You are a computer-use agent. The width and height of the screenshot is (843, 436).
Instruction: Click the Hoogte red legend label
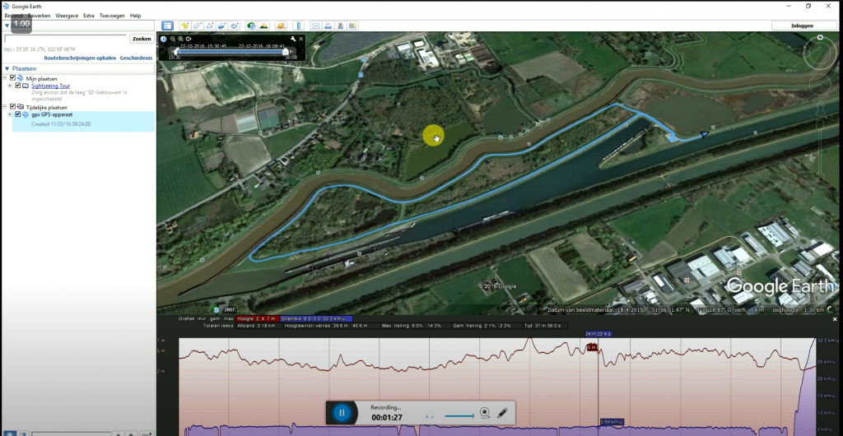[258, 318]
